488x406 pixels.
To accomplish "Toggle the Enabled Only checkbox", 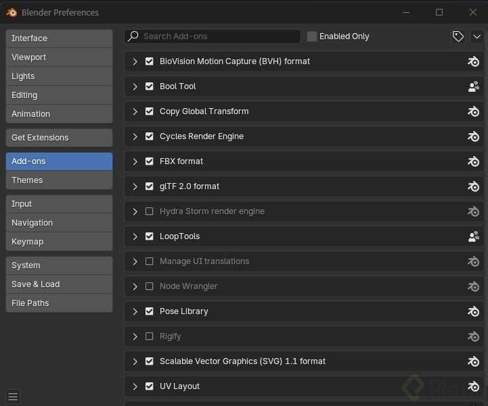I will point(312,36).
